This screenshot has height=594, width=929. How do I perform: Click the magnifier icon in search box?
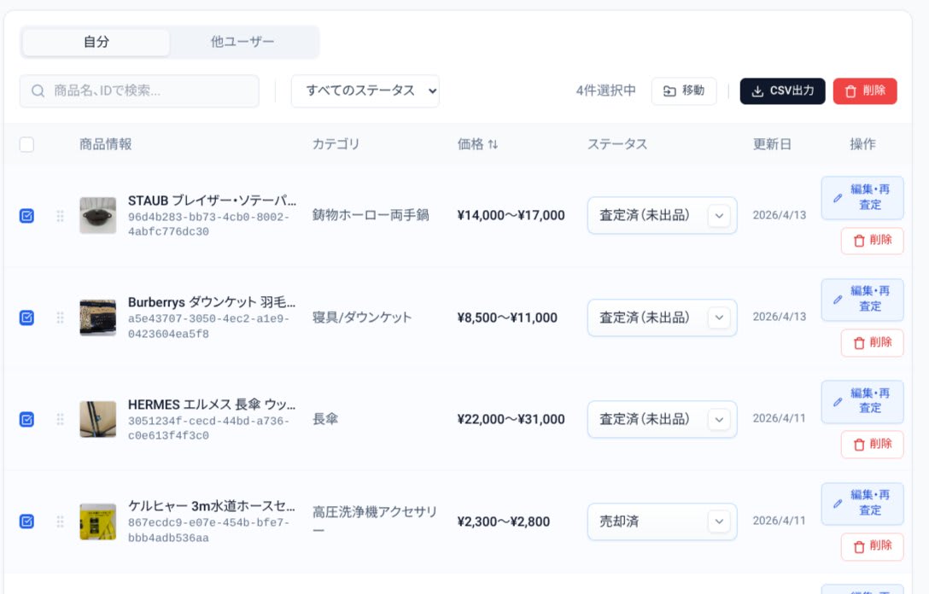(38, 90)
